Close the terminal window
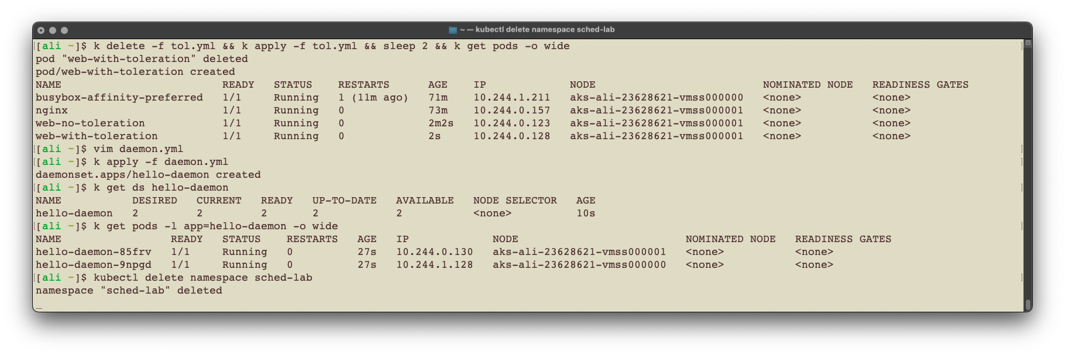 [41, 30]
